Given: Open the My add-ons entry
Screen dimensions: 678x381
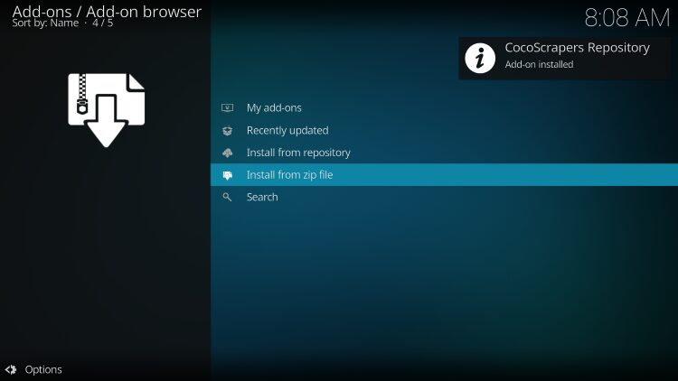Looking at the screenshot, I should (444, 107).
